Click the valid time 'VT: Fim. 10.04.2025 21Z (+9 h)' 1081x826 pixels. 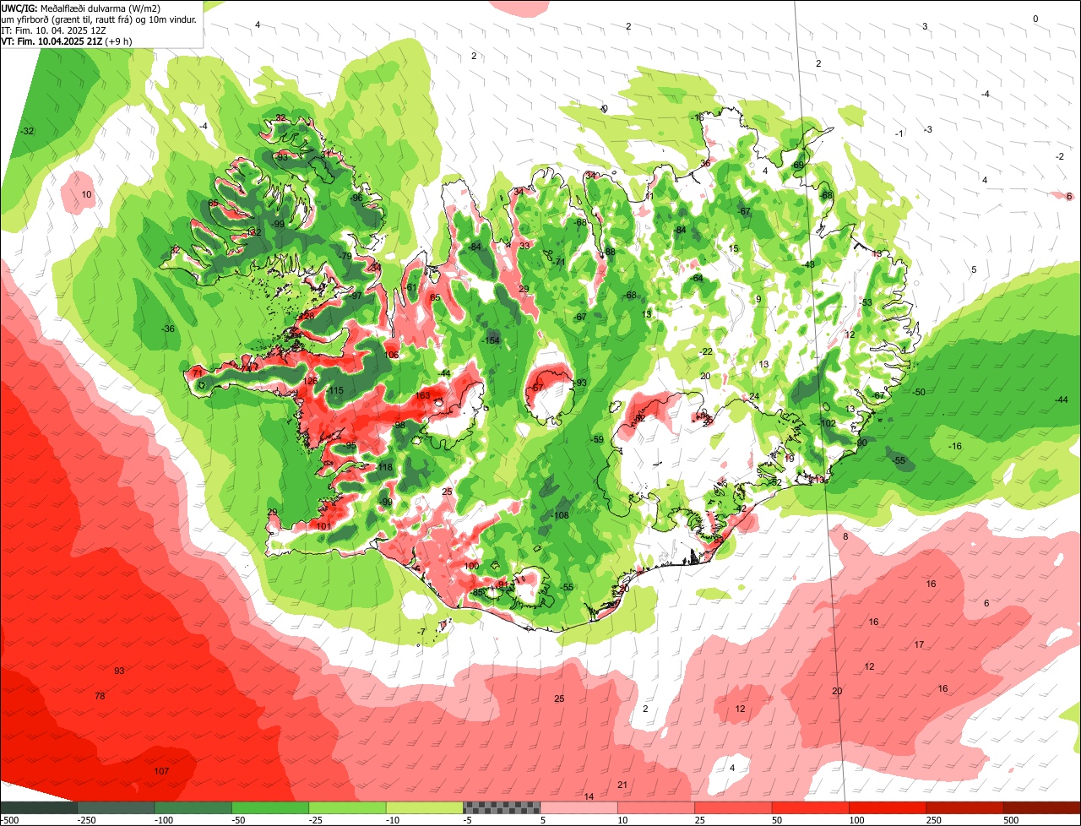66,41
